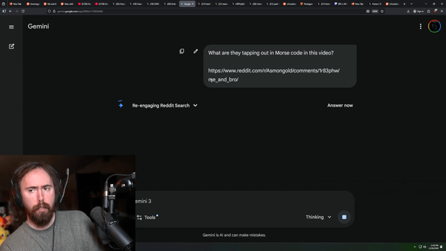Edit the prompt with the pencil icon
This screenshot has height=251, width=446.
click(196, 51)
